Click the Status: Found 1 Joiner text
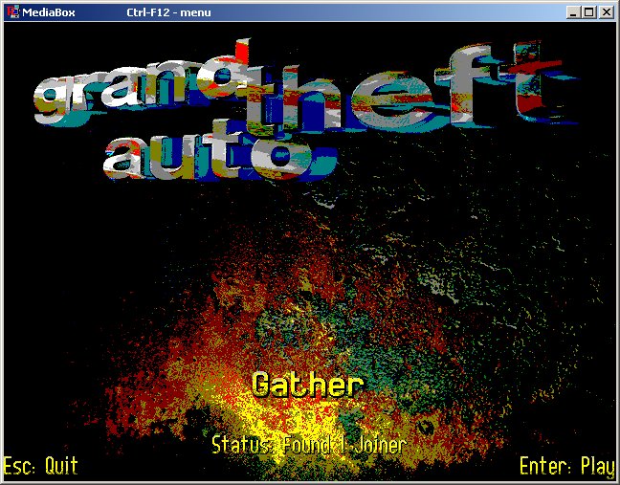Screen dimensions: 620x485 (309, 445)
